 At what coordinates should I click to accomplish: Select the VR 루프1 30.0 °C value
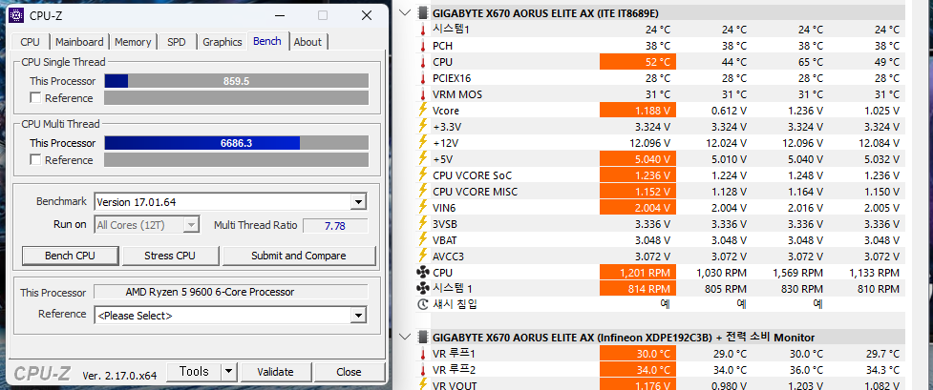(638, 353)
